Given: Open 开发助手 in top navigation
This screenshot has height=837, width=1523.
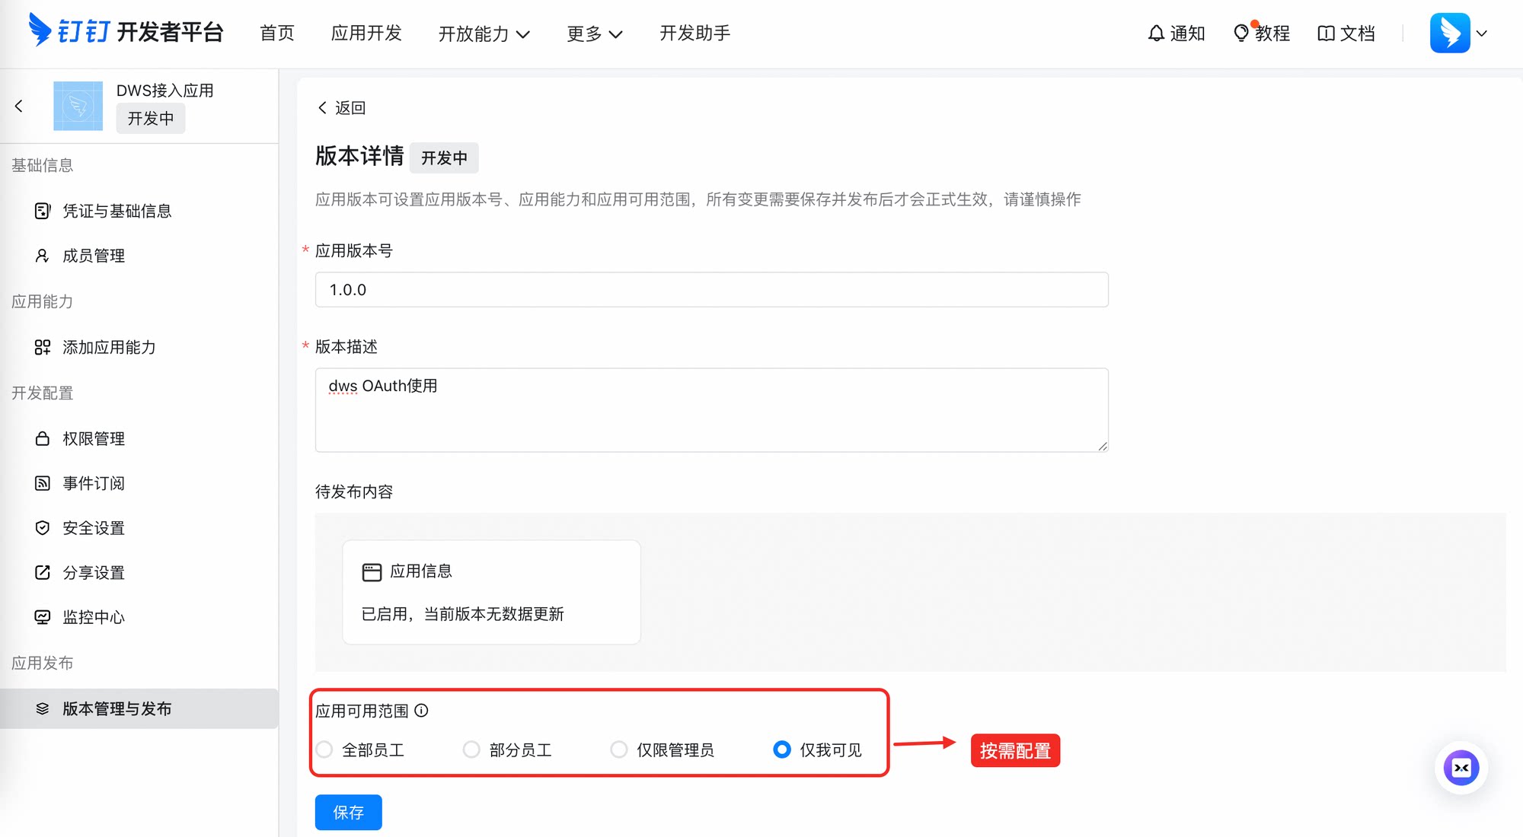Looking at the screenshot, I should pyautogui.click(x=694, y=33).
